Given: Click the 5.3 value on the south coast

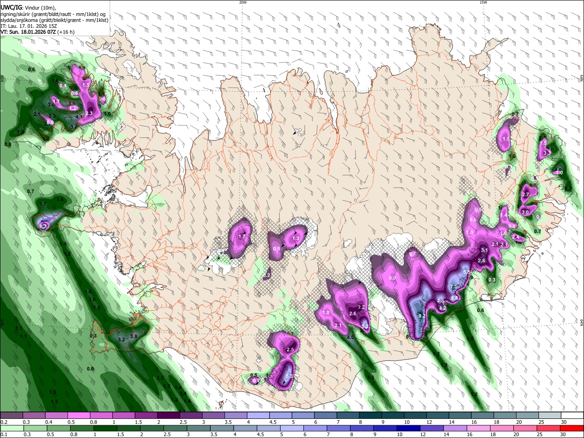Looking at the screenshot, I should [x=288, y=376].
